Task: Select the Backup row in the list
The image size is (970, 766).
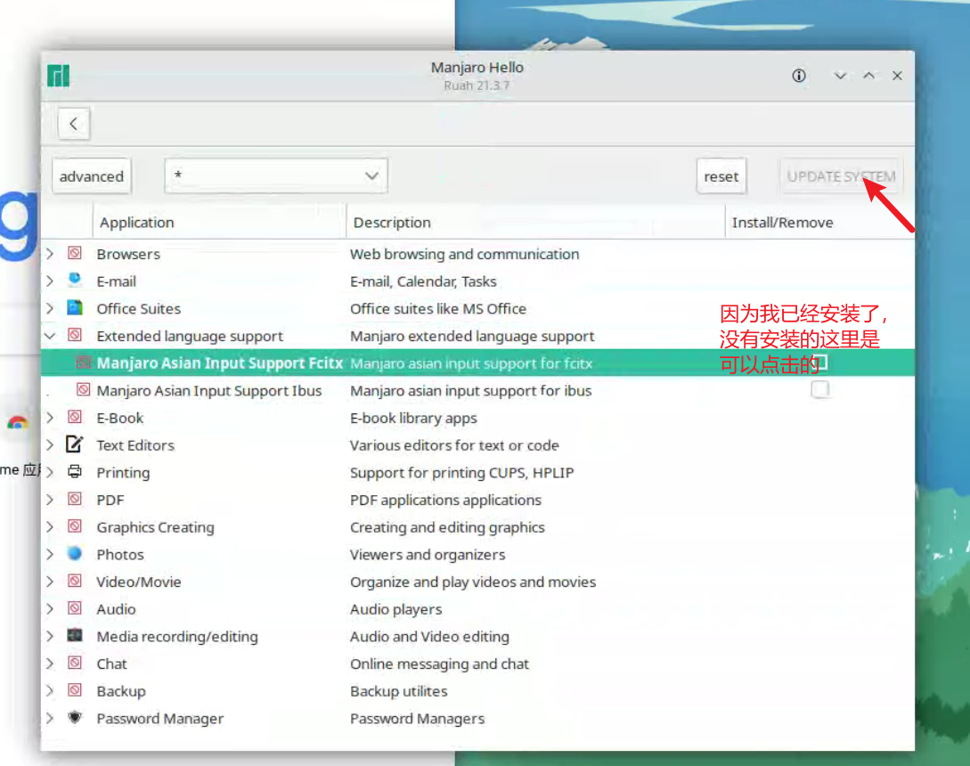Action: click(x=121, y=691)
